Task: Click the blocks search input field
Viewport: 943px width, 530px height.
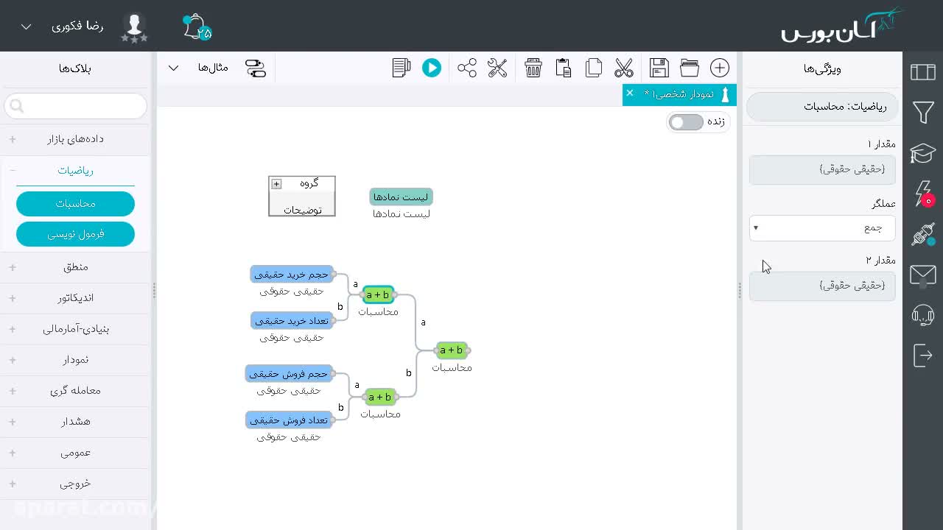Action: pos(76,106)
